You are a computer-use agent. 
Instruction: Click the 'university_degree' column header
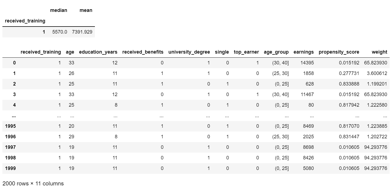189,52
